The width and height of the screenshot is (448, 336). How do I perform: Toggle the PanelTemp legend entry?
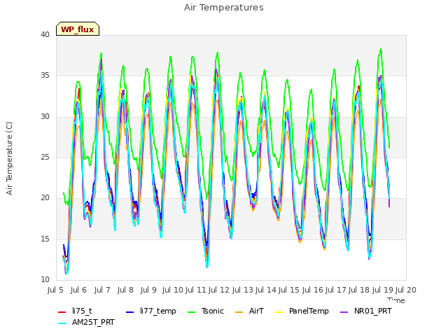(x=302, y=311)
